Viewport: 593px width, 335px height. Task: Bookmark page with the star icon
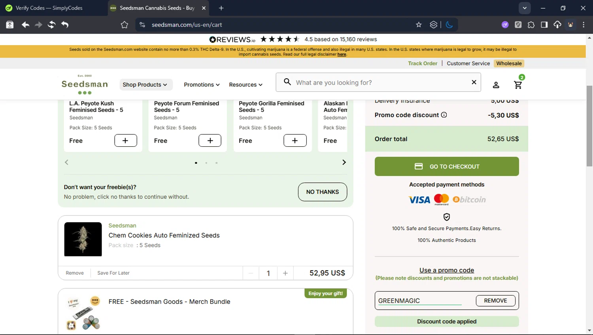(419, 25)
